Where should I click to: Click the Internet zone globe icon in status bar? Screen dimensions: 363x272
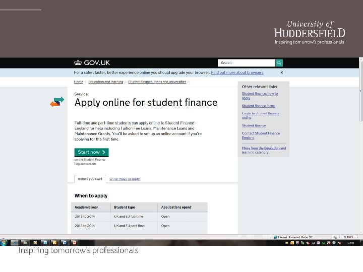(275, 237)
